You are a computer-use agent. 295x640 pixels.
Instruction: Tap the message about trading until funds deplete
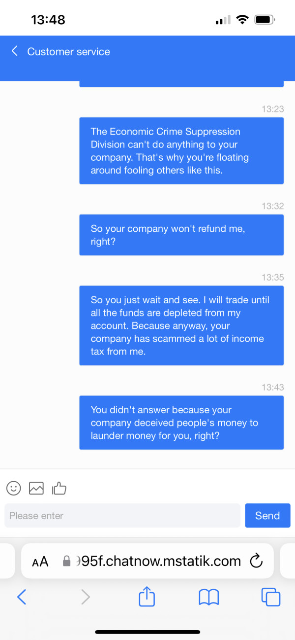click(181, 325)
